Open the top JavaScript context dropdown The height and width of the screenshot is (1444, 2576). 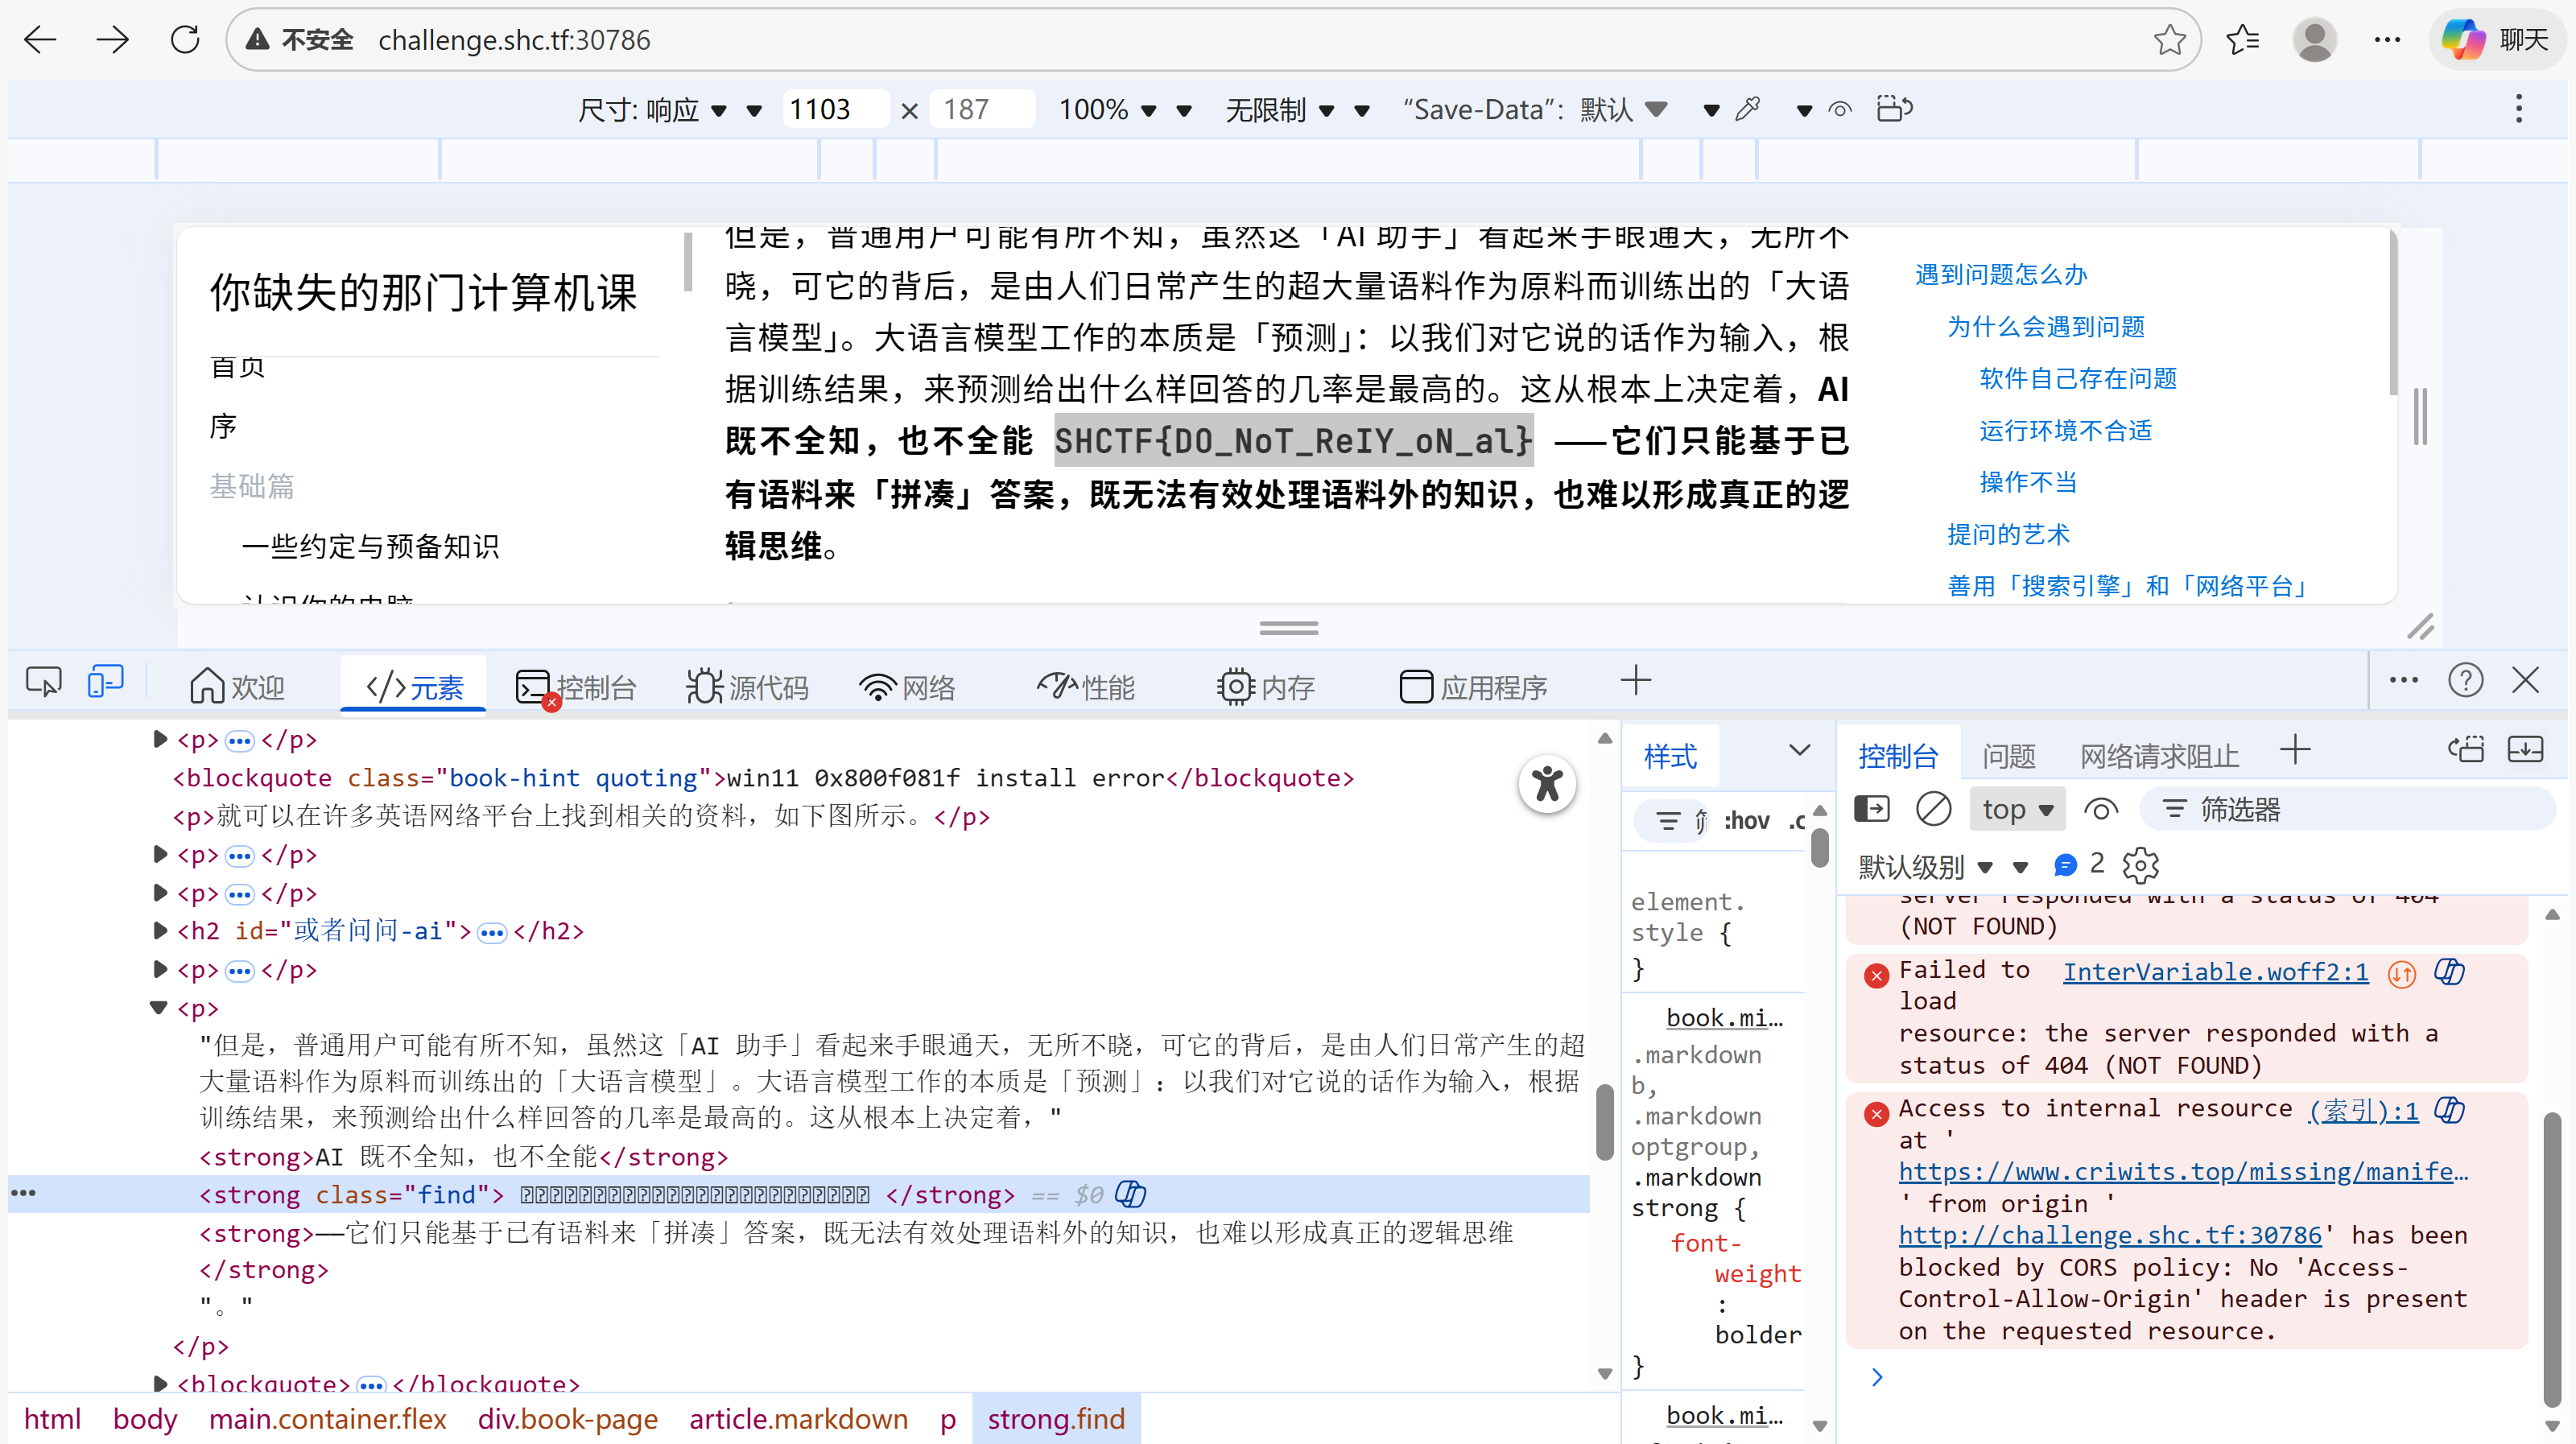click(x=2017, y=809)
